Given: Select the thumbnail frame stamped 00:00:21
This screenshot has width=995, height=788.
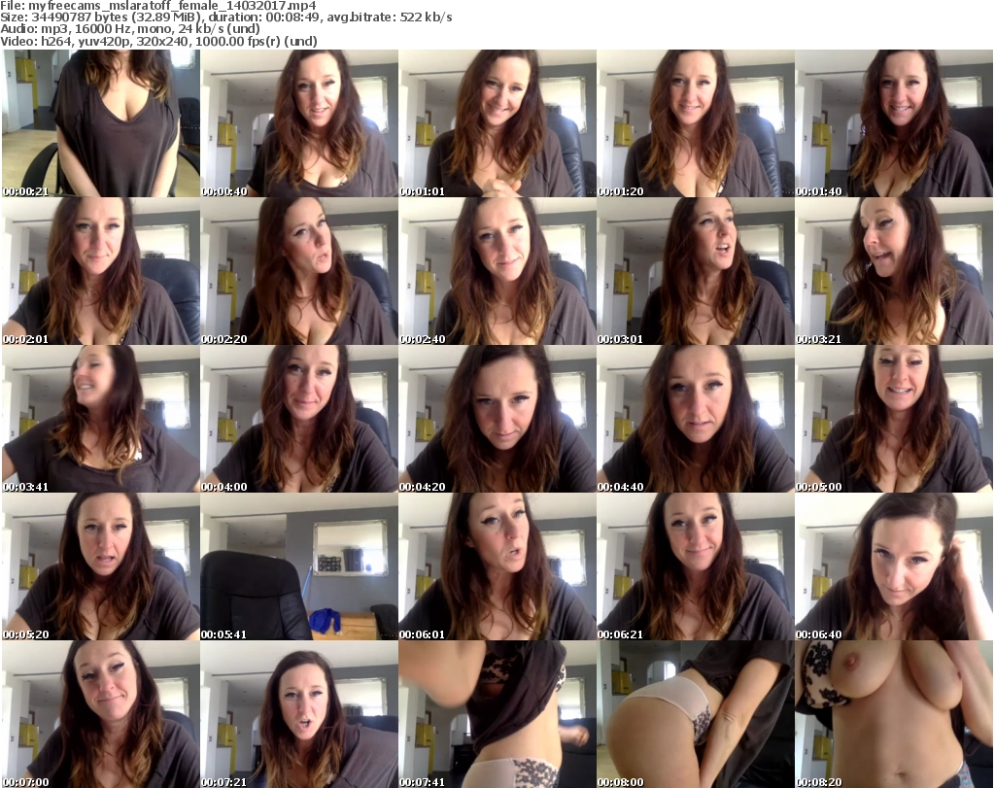Looking at the screenshot, I should [101, 123].
